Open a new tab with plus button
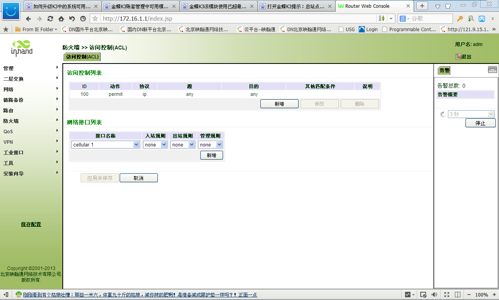 point(422,6)
